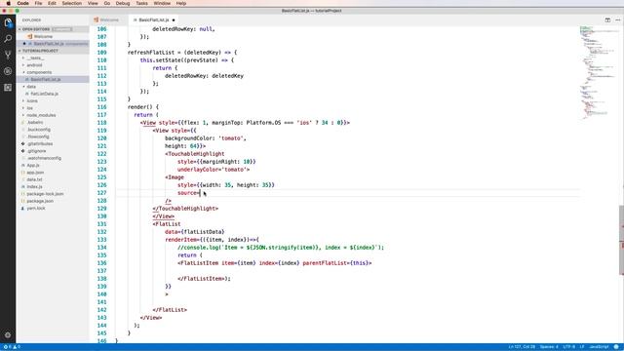Click the editor vertical scrollbar thumb
The width and height of the screenshot is (624, 351).
point(621,240)
